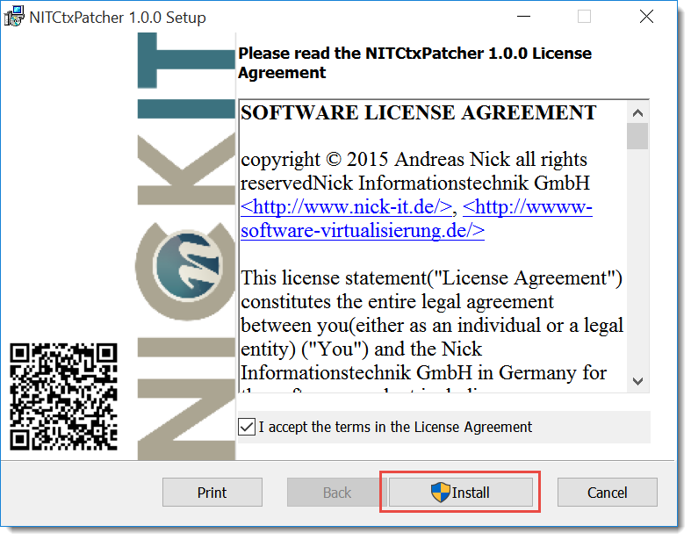
Task: Close the setup window
Action: (646, 17)
